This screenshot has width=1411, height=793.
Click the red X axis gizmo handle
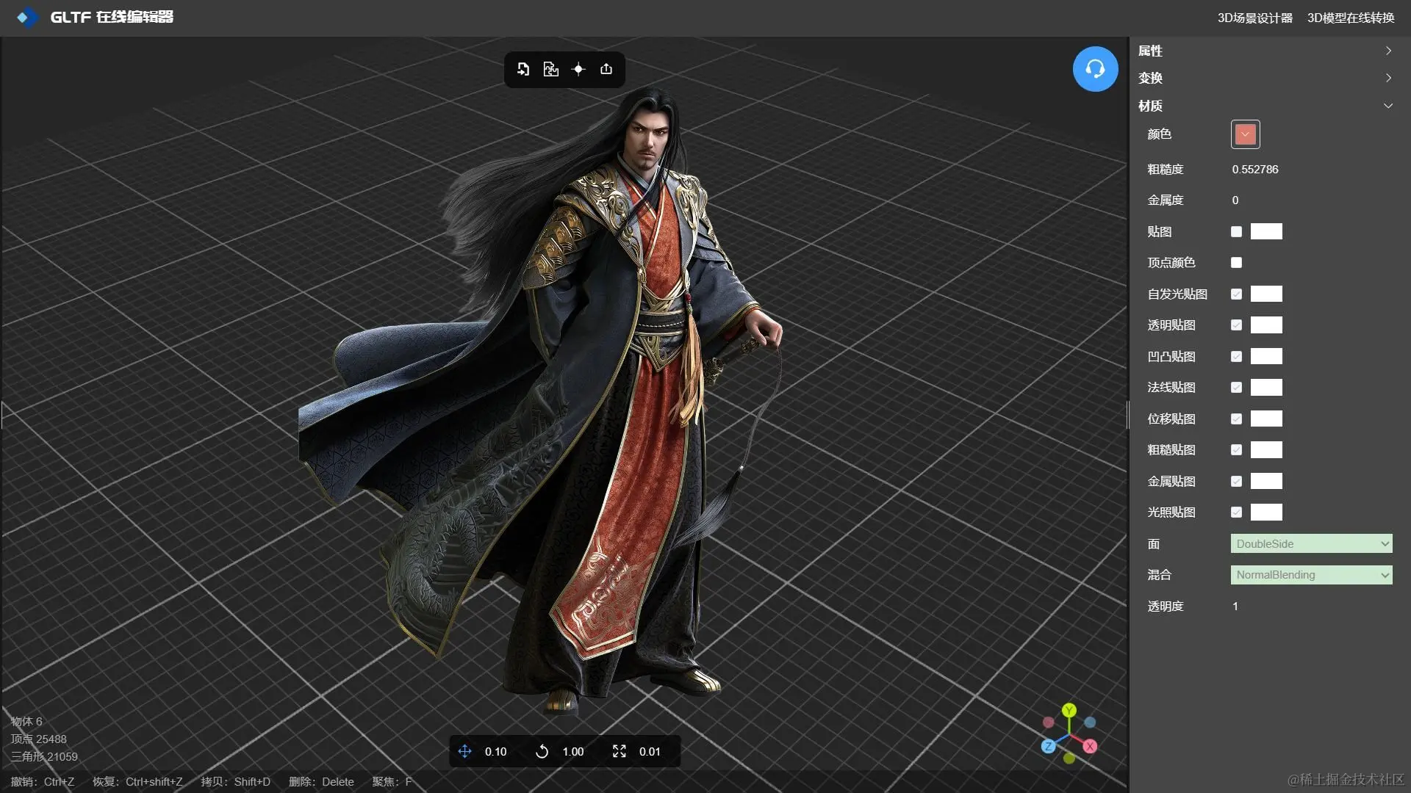pos(1090,746)
